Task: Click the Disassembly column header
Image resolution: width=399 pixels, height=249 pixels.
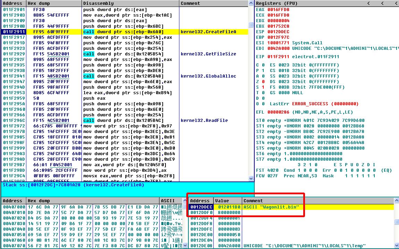Action: pos(130,3)
